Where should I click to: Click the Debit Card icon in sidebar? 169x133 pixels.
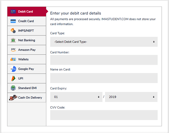(13, 12)
